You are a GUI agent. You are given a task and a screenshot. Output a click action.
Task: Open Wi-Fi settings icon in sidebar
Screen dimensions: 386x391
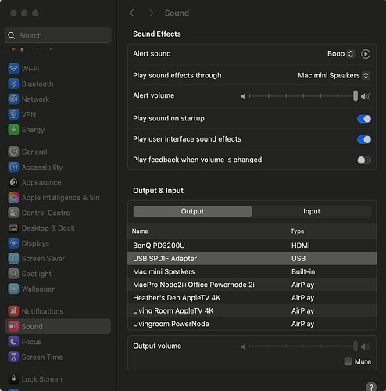13,69
